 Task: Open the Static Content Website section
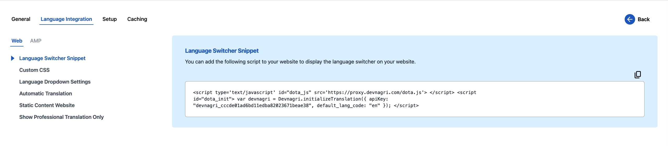[47, 105]
